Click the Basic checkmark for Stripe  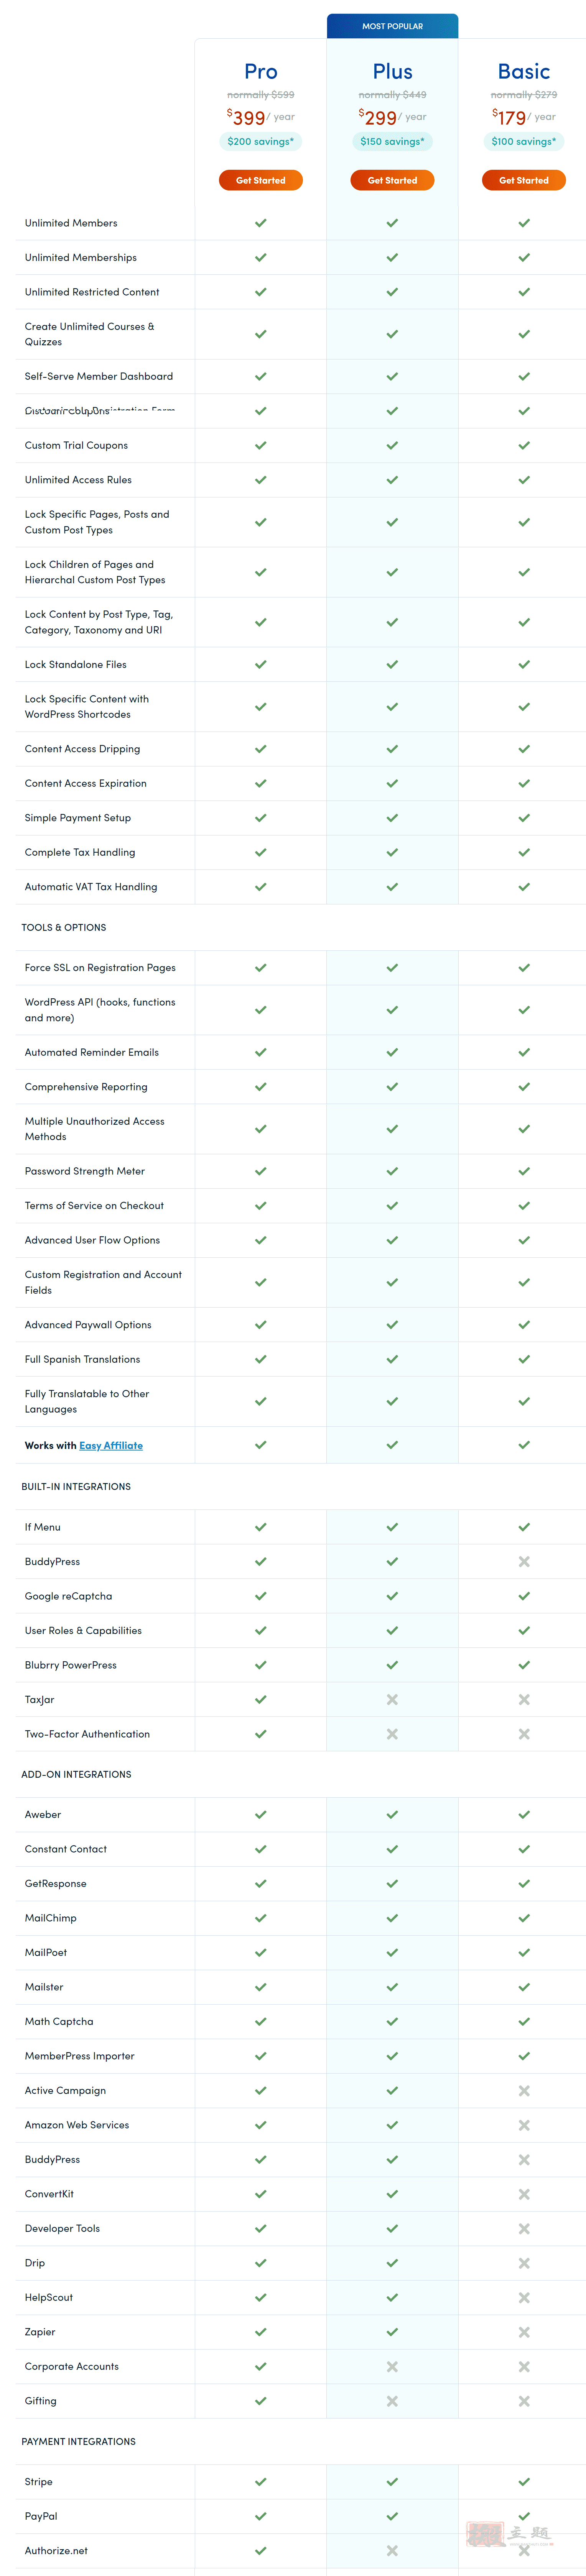pyautogui.click(x=524, y=2481)
